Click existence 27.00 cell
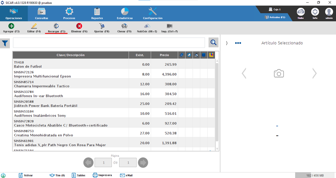 pyautogui.click(x=140, y=133)
